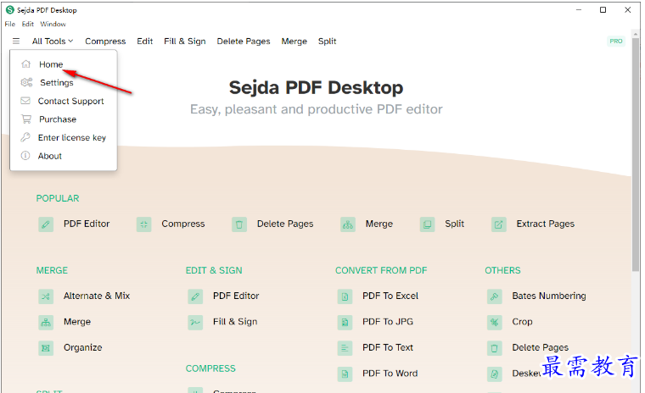Open Merge in the top toolbar
Viewport: 645px width, 393px height.
point(294,41)
